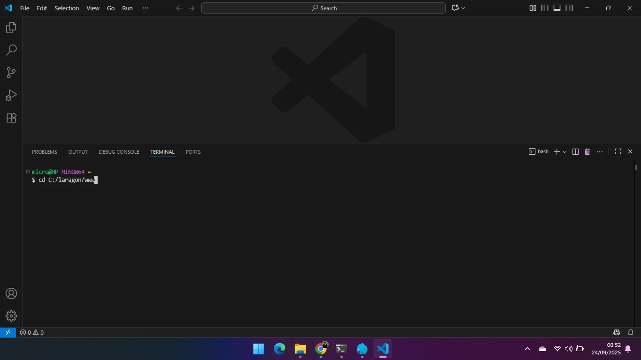Image resolution: width=641 pixels, height=360 pixels.
Task: Toggle the secondary side bar layout button
Action: click(x=569, y=8)
